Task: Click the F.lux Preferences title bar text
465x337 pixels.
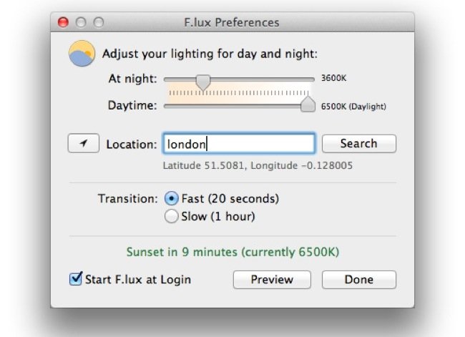Action: point(231,22)
